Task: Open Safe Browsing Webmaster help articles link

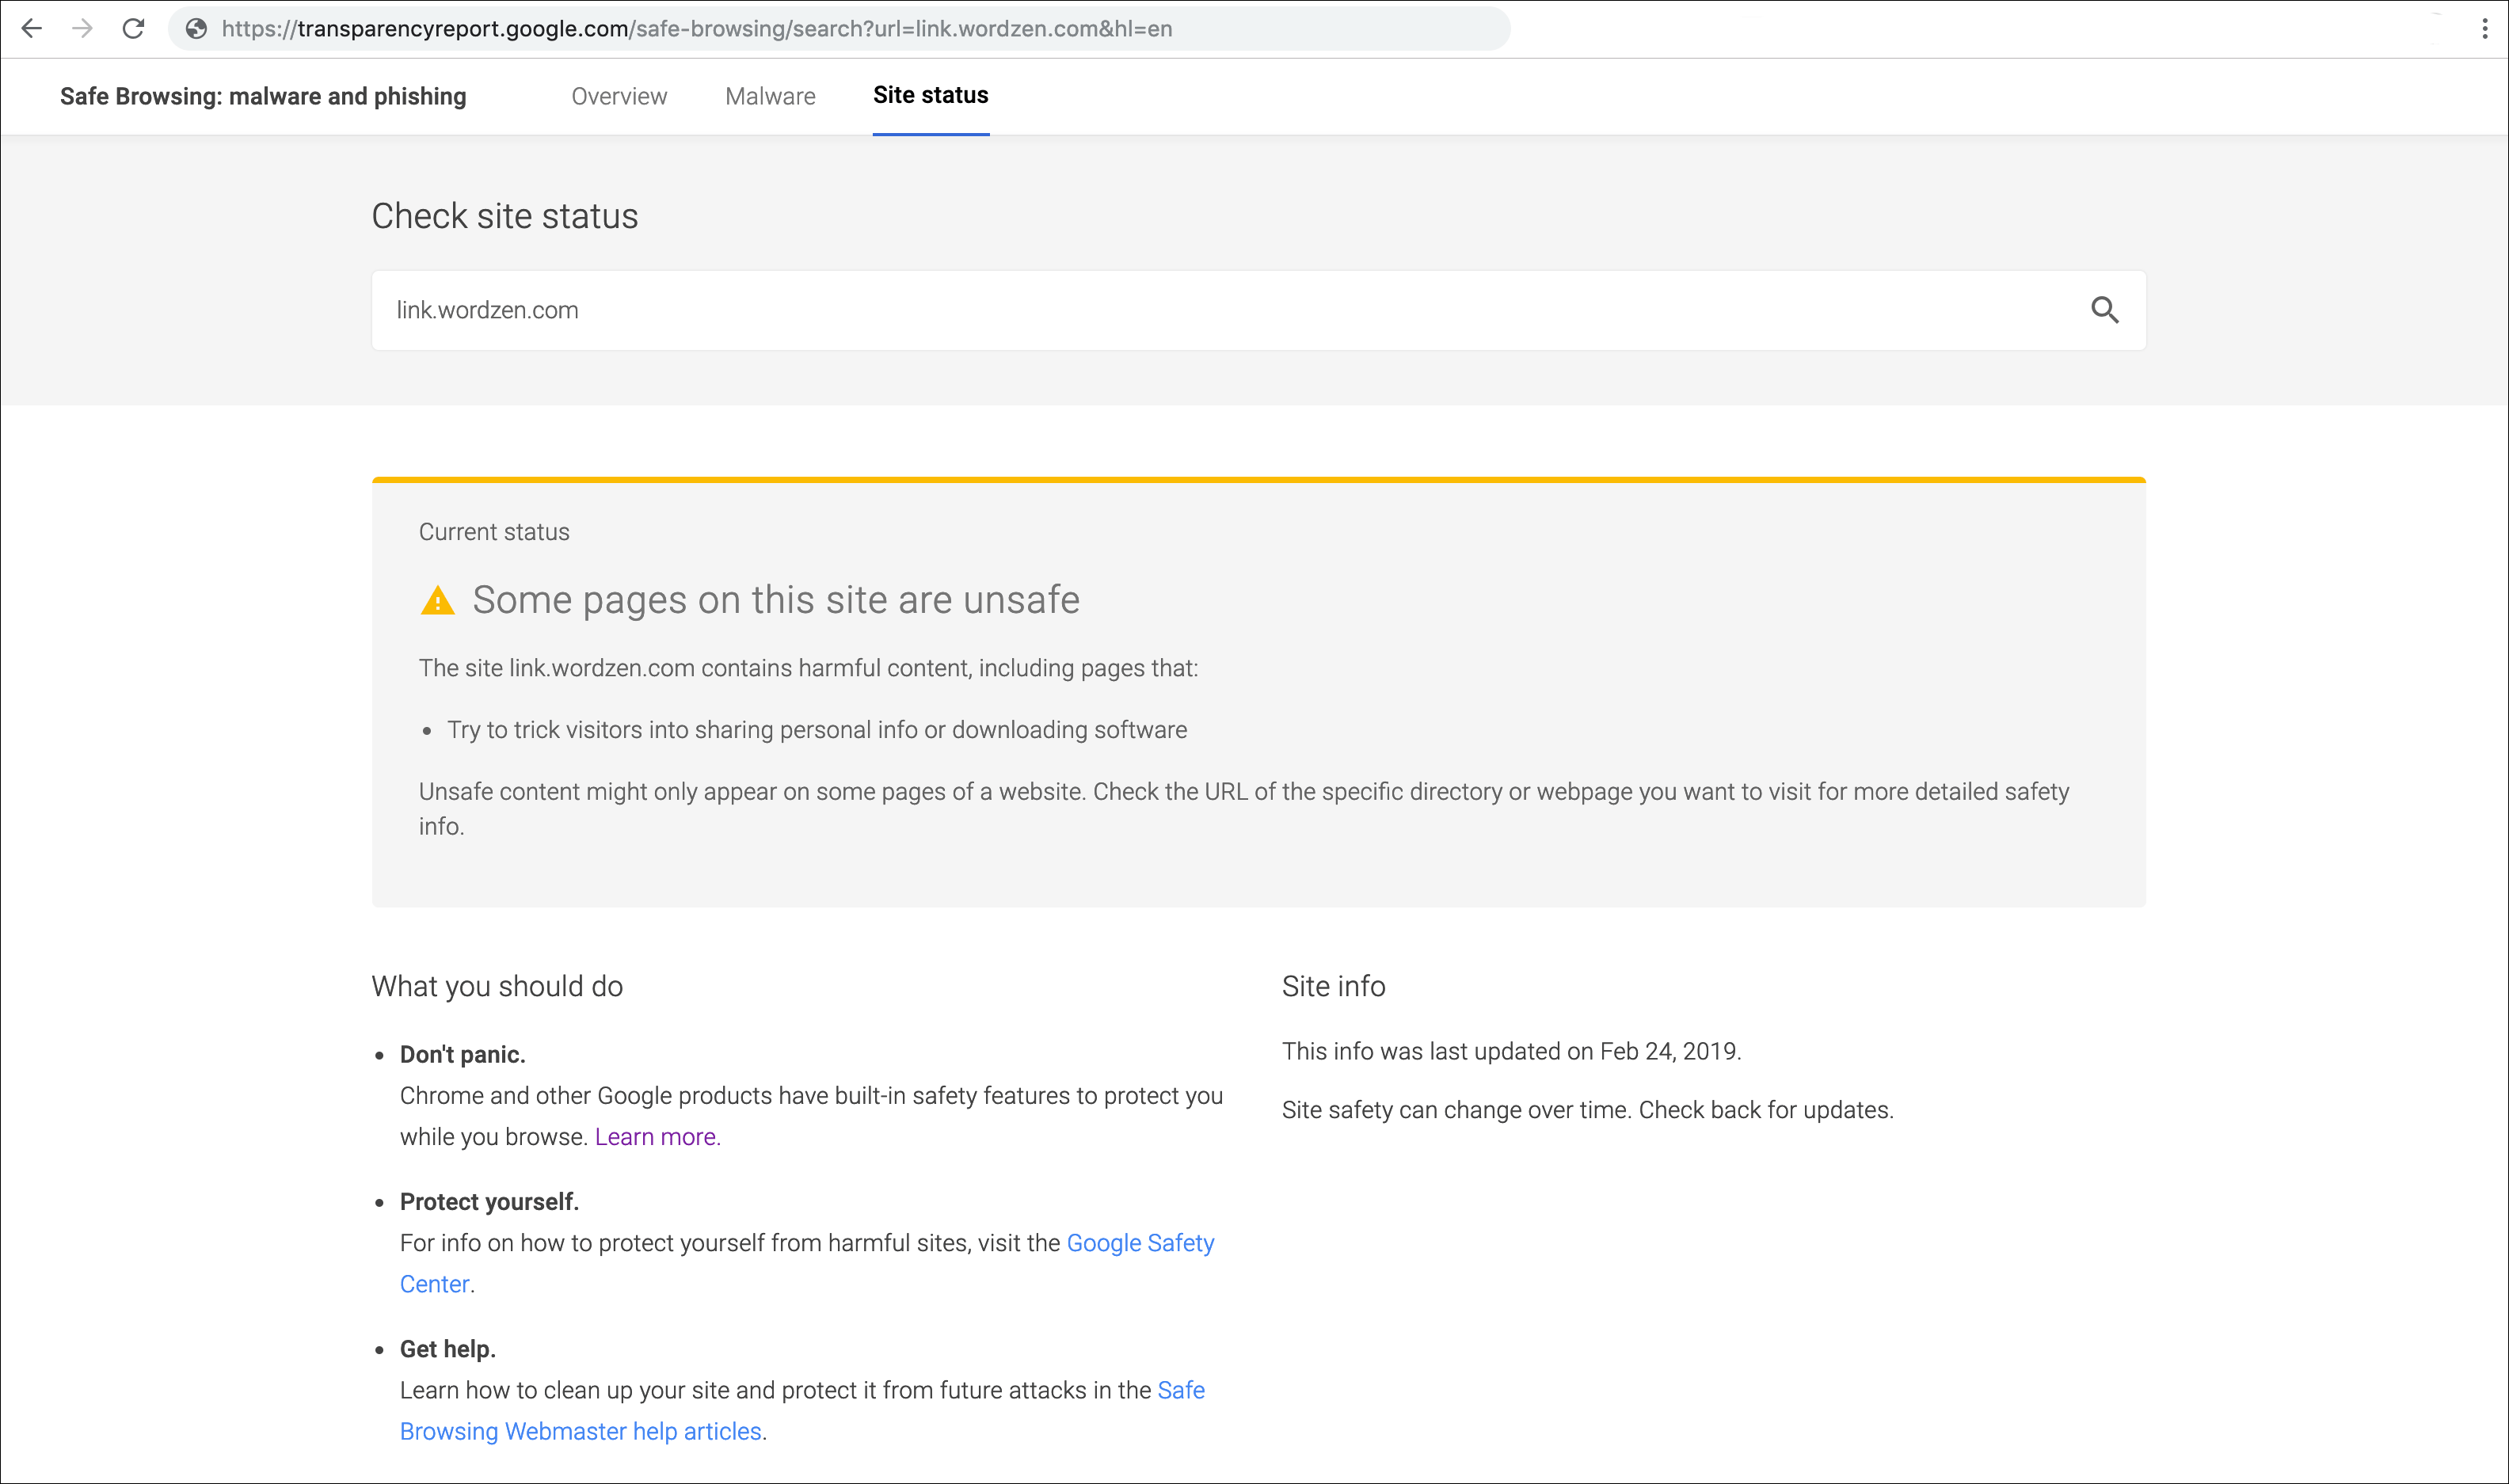Action: tap(580, 1431)
